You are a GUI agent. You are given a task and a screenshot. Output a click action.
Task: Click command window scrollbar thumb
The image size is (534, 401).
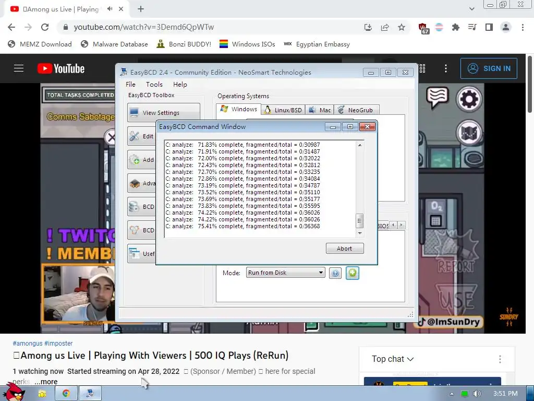click(x=359, y=221)
